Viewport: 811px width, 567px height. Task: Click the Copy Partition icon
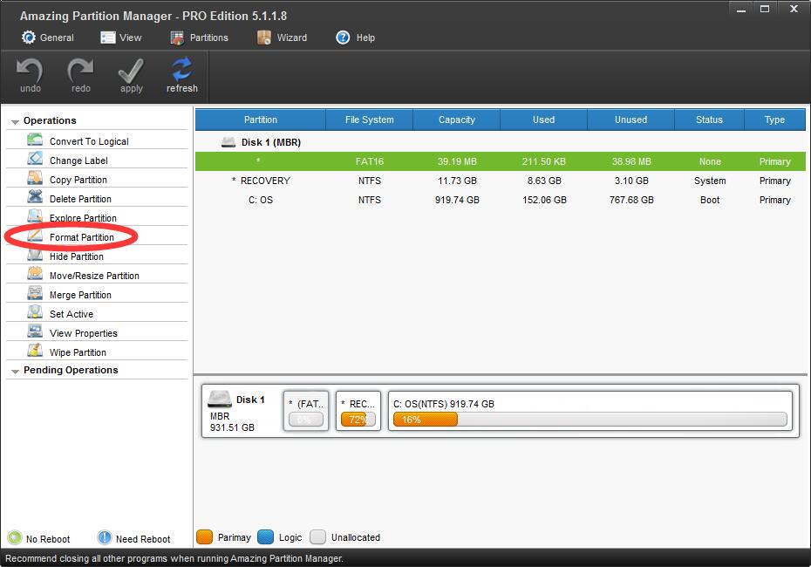[35, 178]
